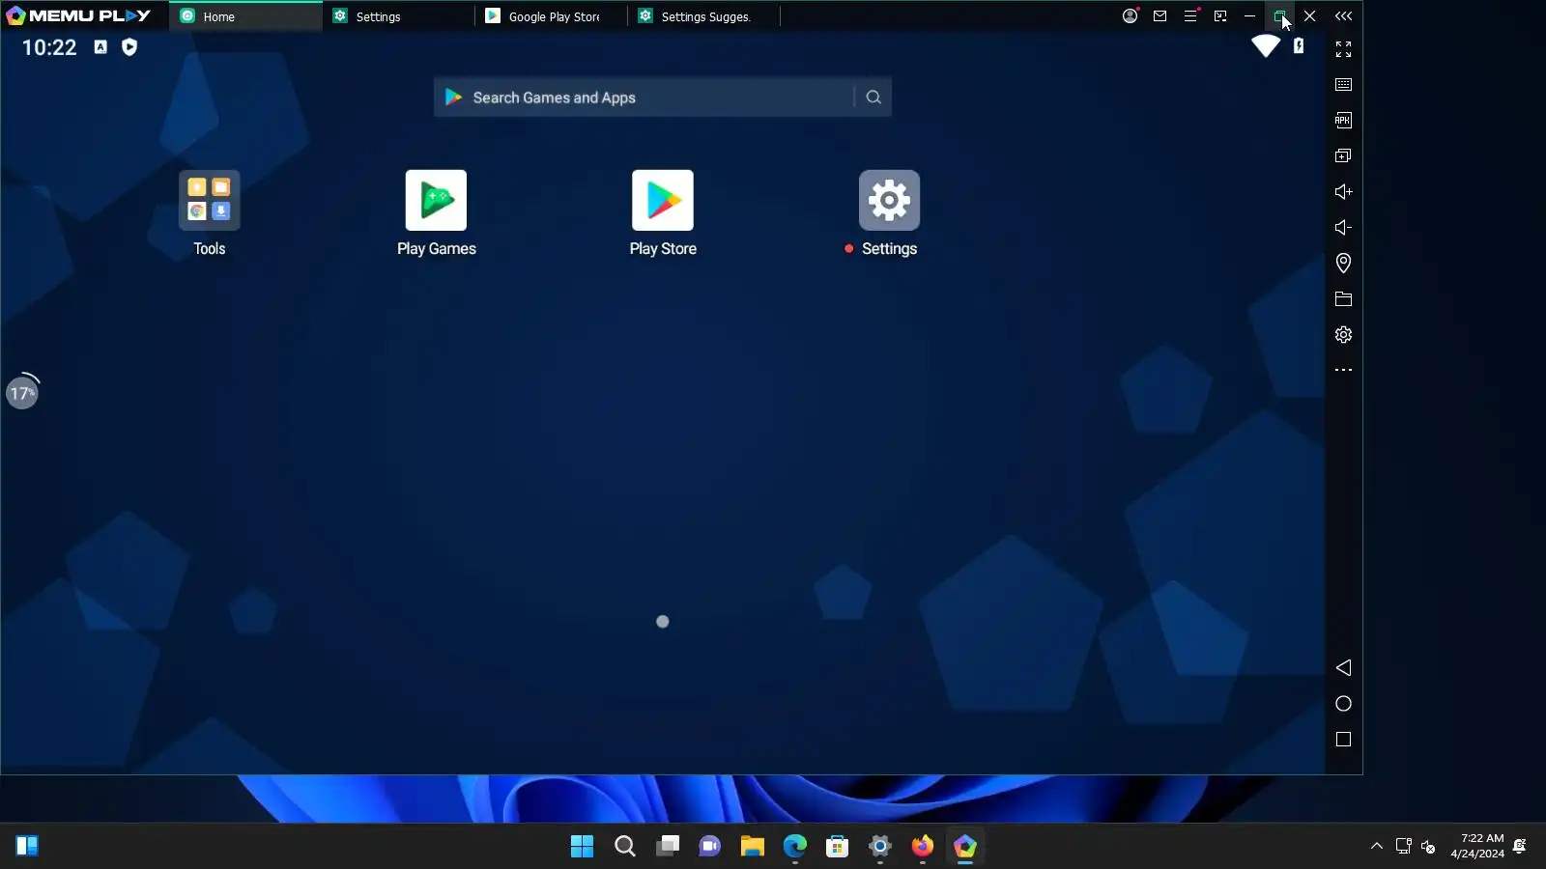Open the MEmu hamburger menu
Screen dimensions: 1546x869
tap(1190, 15)
